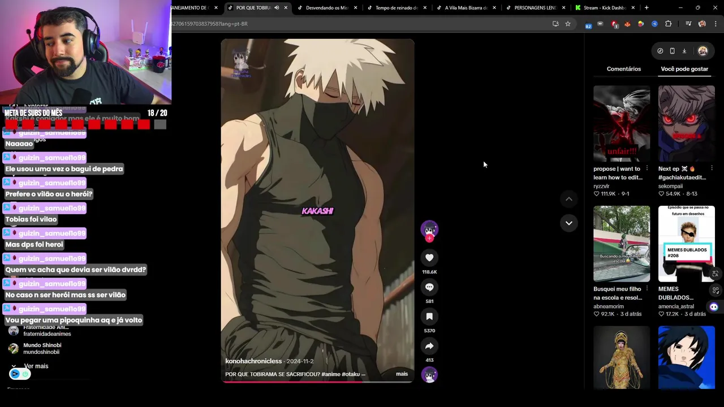Click MetaMask fox extension icon

(627, 24)
